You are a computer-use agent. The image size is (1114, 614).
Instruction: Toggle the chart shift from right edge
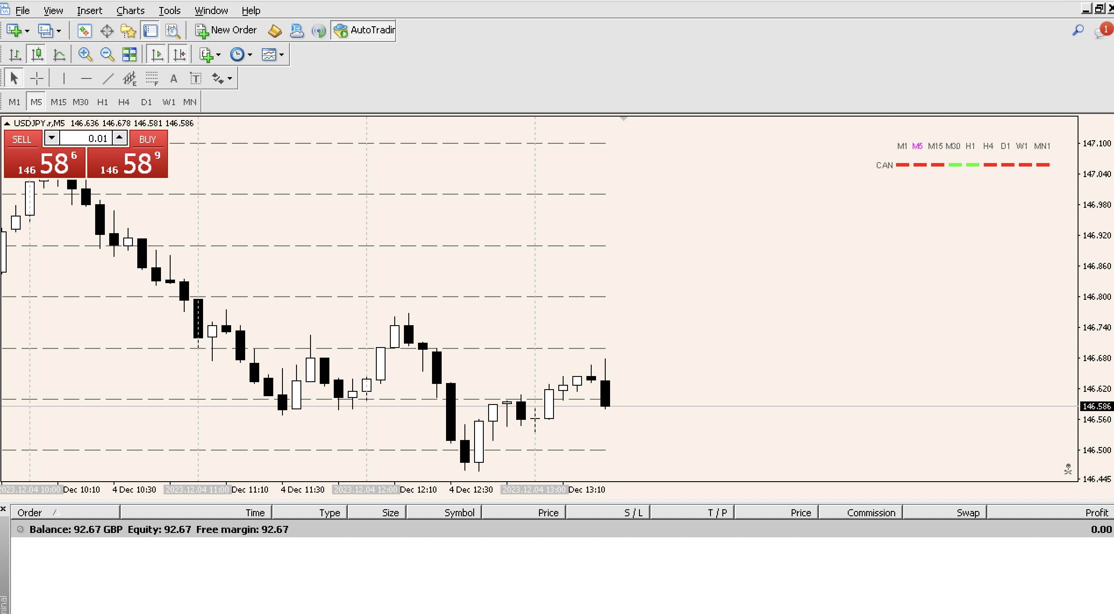tap(179, 54)
